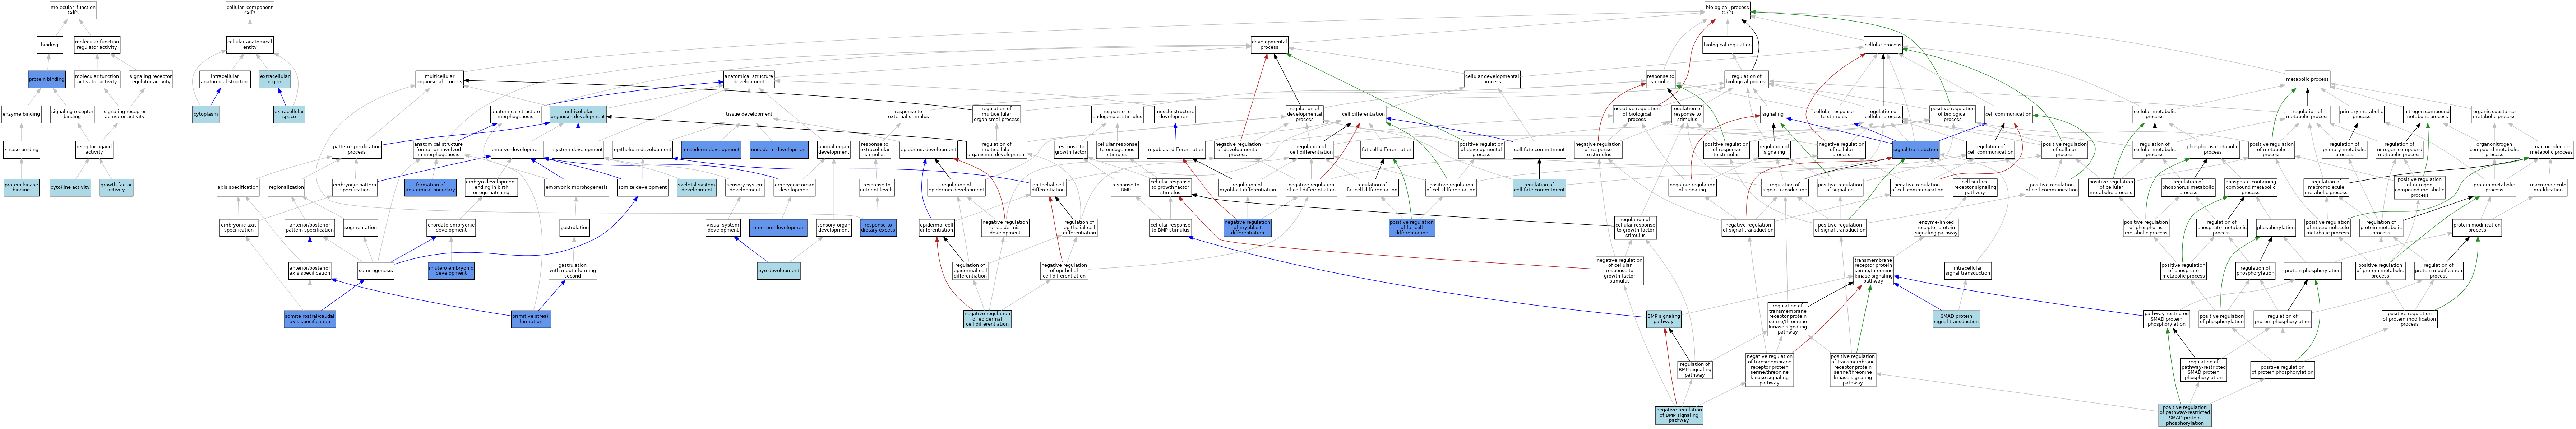Image resolution: width=2576 pixels, height=429 pixels.
Task: Select the molecular_function Gdf3 root node
Action: (x=73, y=10)
